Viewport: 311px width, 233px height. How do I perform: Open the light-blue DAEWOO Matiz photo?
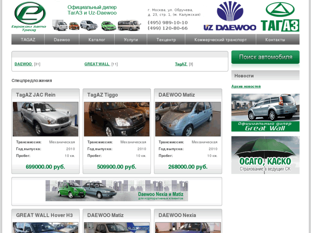(188, 119)
